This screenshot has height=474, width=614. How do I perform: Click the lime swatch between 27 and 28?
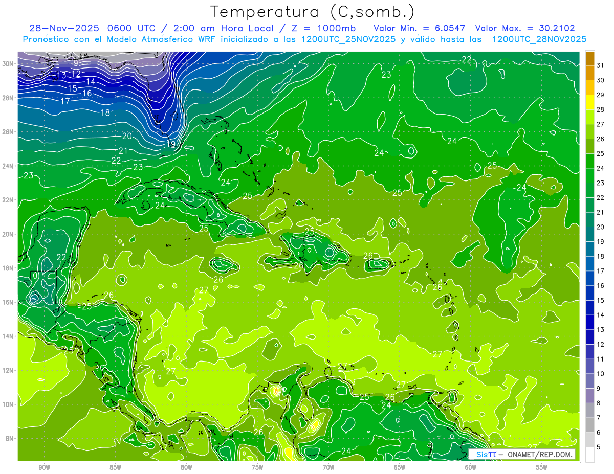coord(590,117)
